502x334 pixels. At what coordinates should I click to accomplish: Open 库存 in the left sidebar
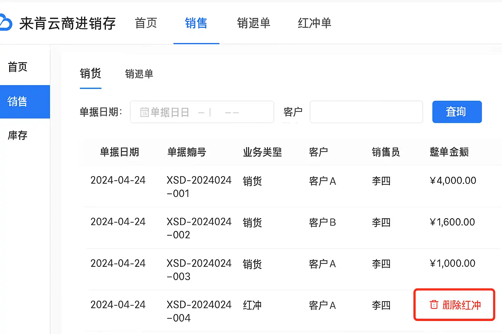point(18,135)
